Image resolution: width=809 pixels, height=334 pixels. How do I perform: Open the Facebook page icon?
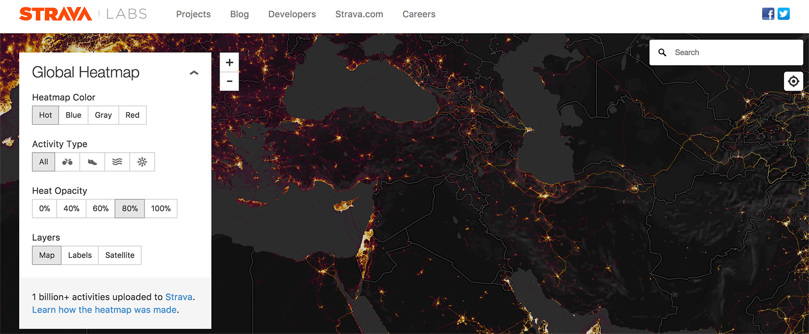point(768,14)
